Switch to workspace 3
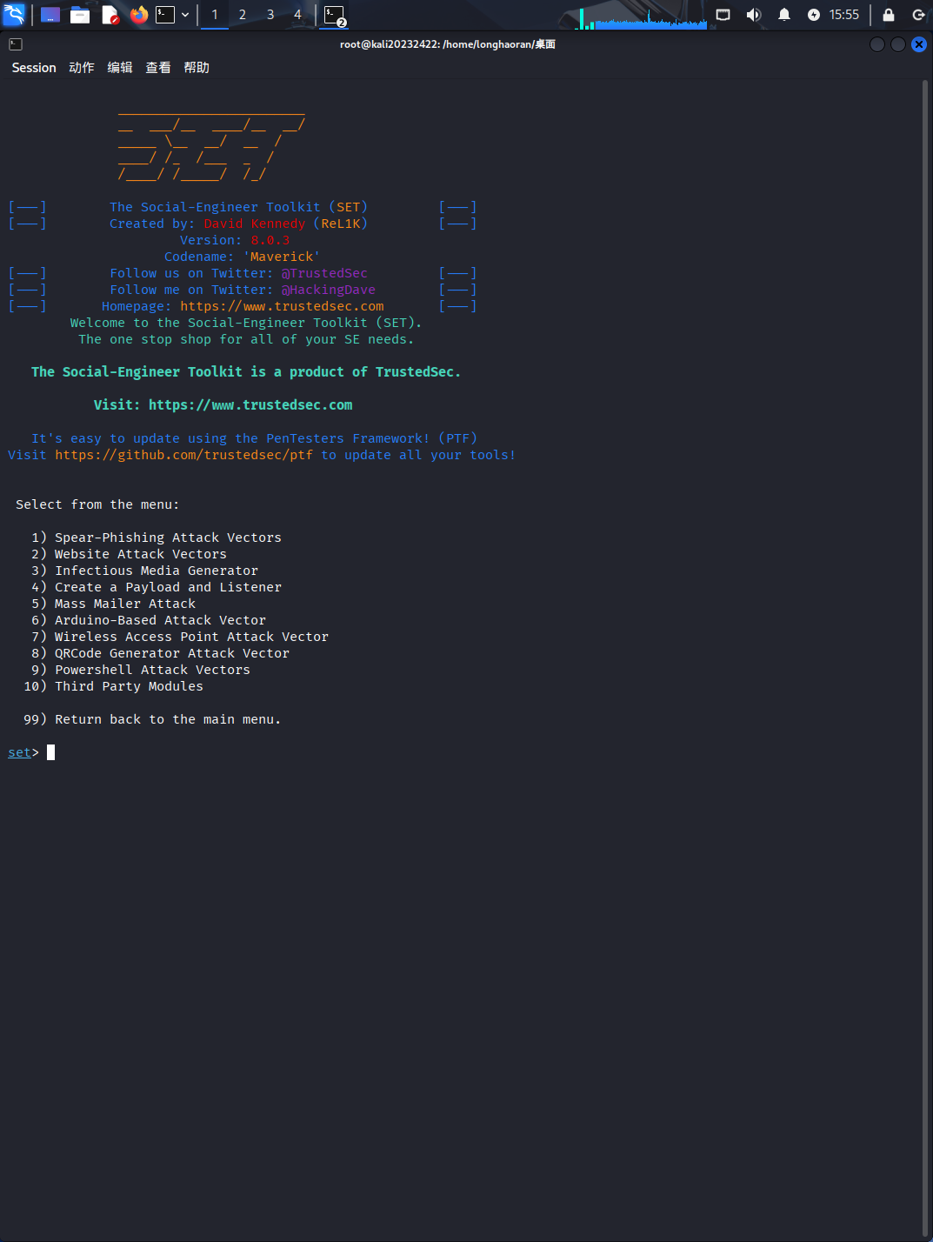933x1242 pixels. click(x=270, y=15)
